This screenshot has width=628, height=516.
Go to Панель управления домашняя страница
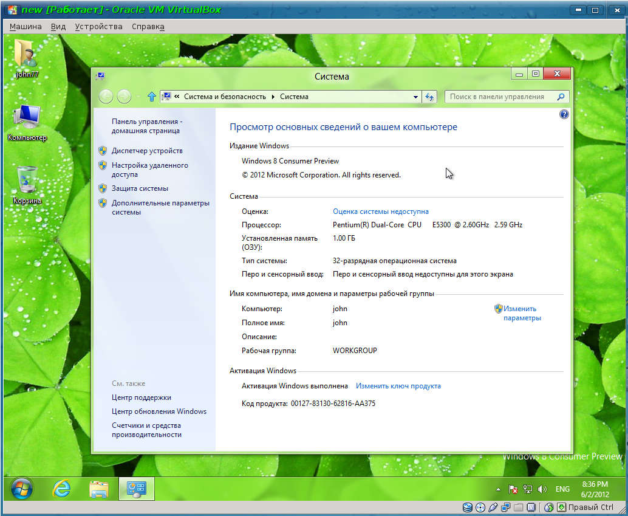click(147, 126)
